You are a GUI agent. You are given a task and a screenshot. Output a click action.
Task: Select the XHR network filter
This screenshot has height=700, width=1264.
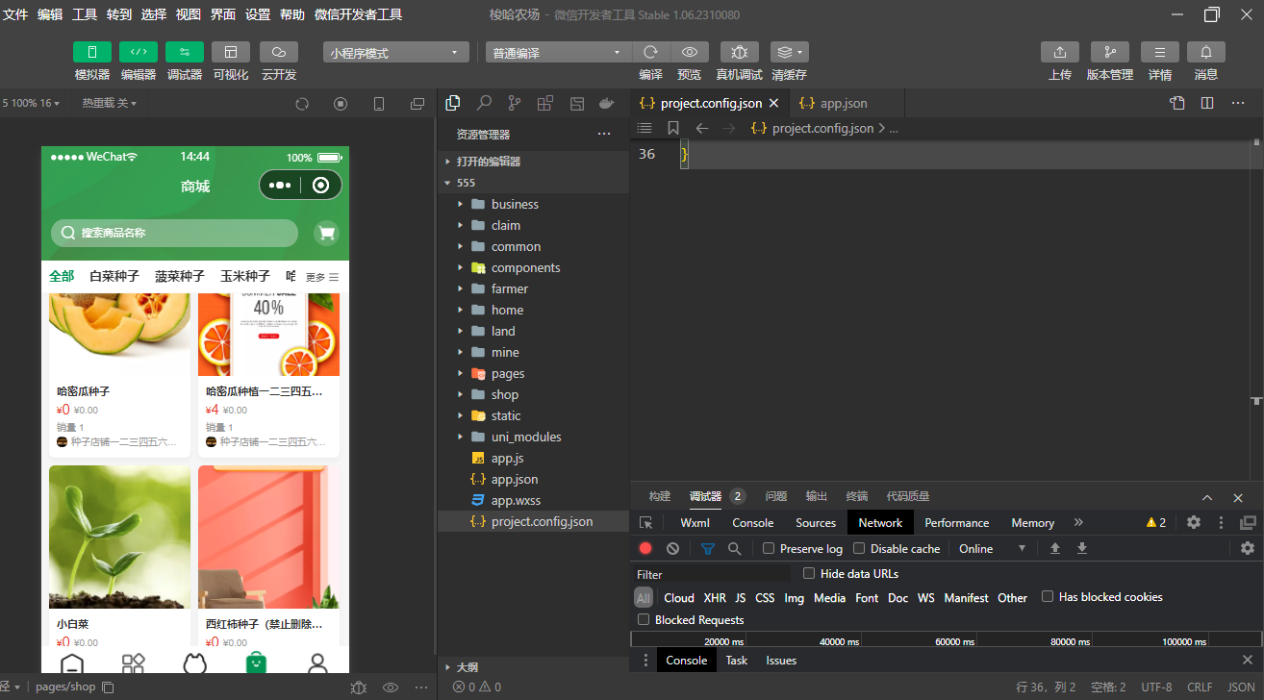point(715,597)
